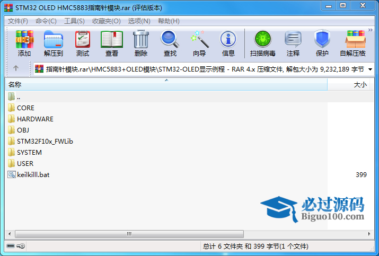Image resolution: width=379 pixels, height=256 pixels.
Task: Click the Delete (删除) trash icon
Action: pyautogui.click(x=141, y=39)
